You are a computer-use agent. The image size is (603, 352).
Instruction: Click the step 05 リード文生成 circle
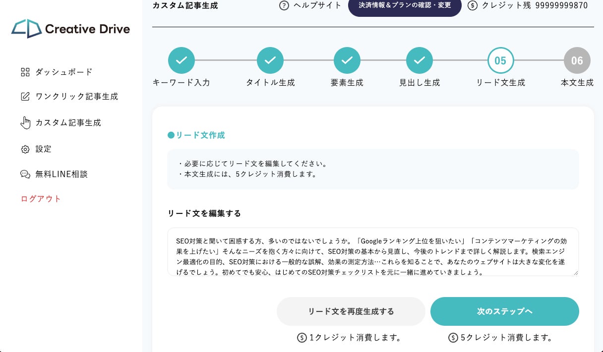(500, 60)
